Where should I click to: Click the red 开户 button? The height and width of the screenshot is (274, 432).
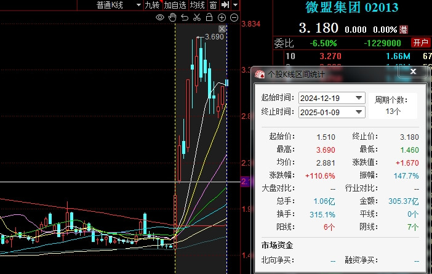point(420,42)
